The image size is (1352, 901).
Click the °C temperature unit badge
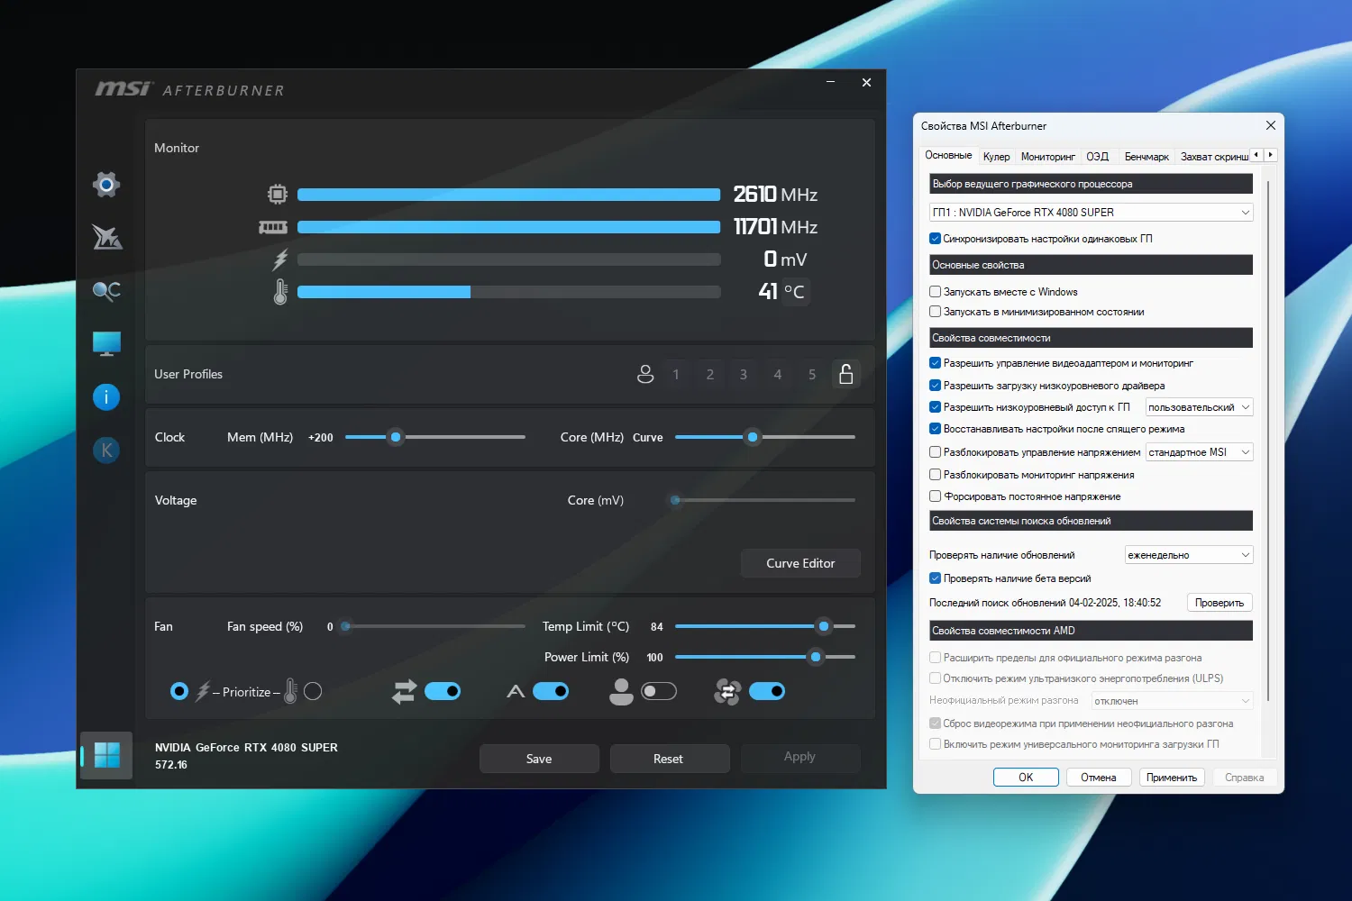[794, 292]
